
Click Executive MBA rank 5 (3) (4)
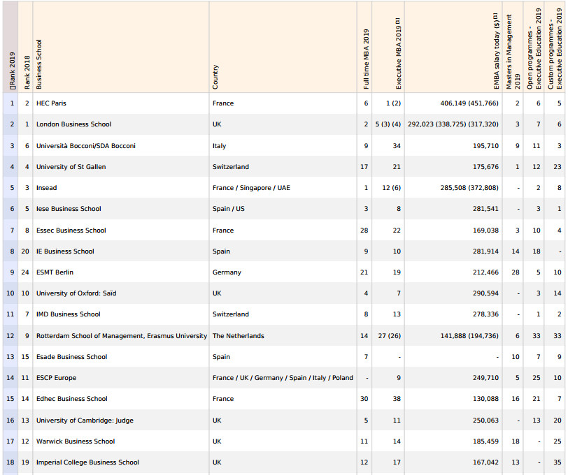click(x=388, y=124)
